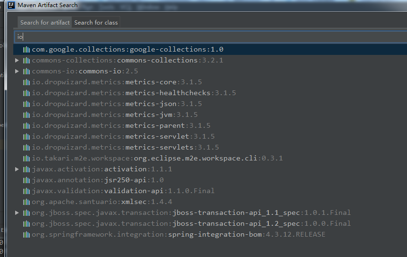Select javax.annotation:jsr250-api:1.0 artifact
This screenshot has width=407, height=257.
(x=97, y=180)
